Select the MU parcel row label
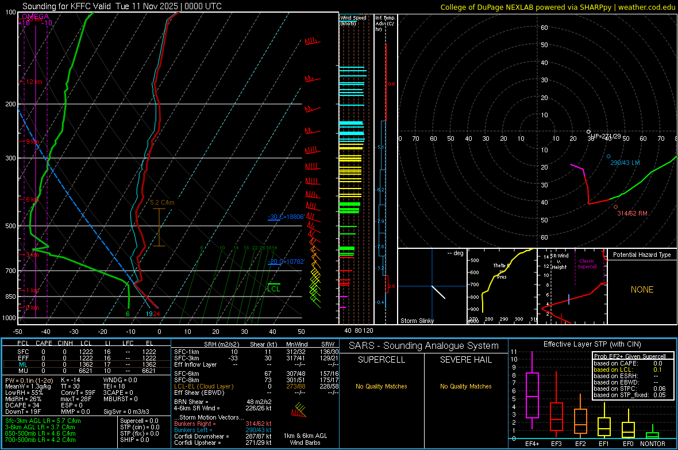The width and height of the screenshot is (678, 450). click(24, 371)
